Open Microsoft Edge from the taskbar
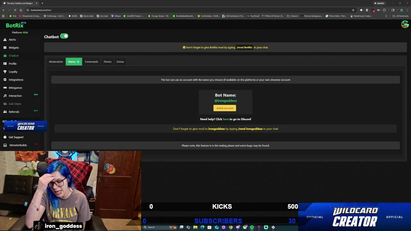Image resolution: width=411 pixels, height=231 pixels. click(x=202, y=227)
